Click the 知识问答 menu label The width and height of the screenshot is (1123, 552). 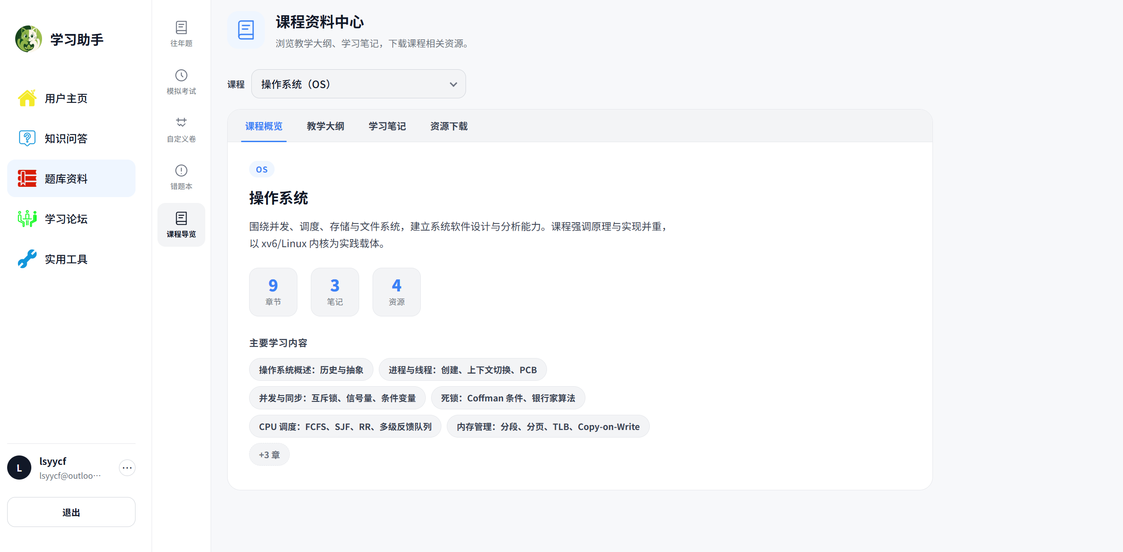66,139
